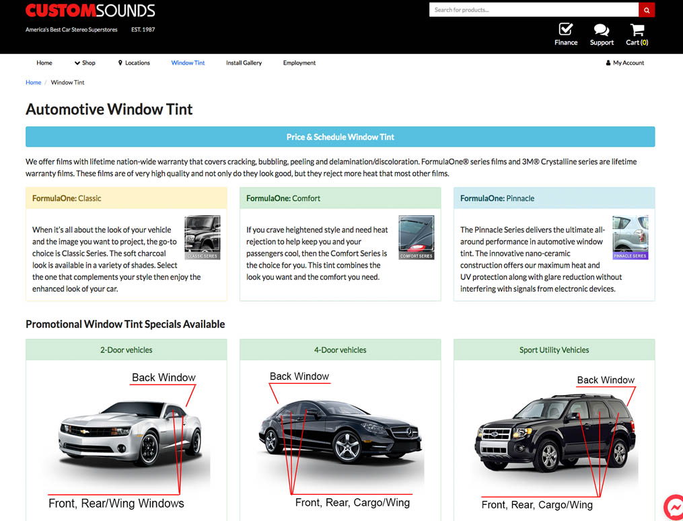Screen dimensions: 683x521
Task: Open the Install Gallery page
Action: pyautogui.click(x=244, y=63)
